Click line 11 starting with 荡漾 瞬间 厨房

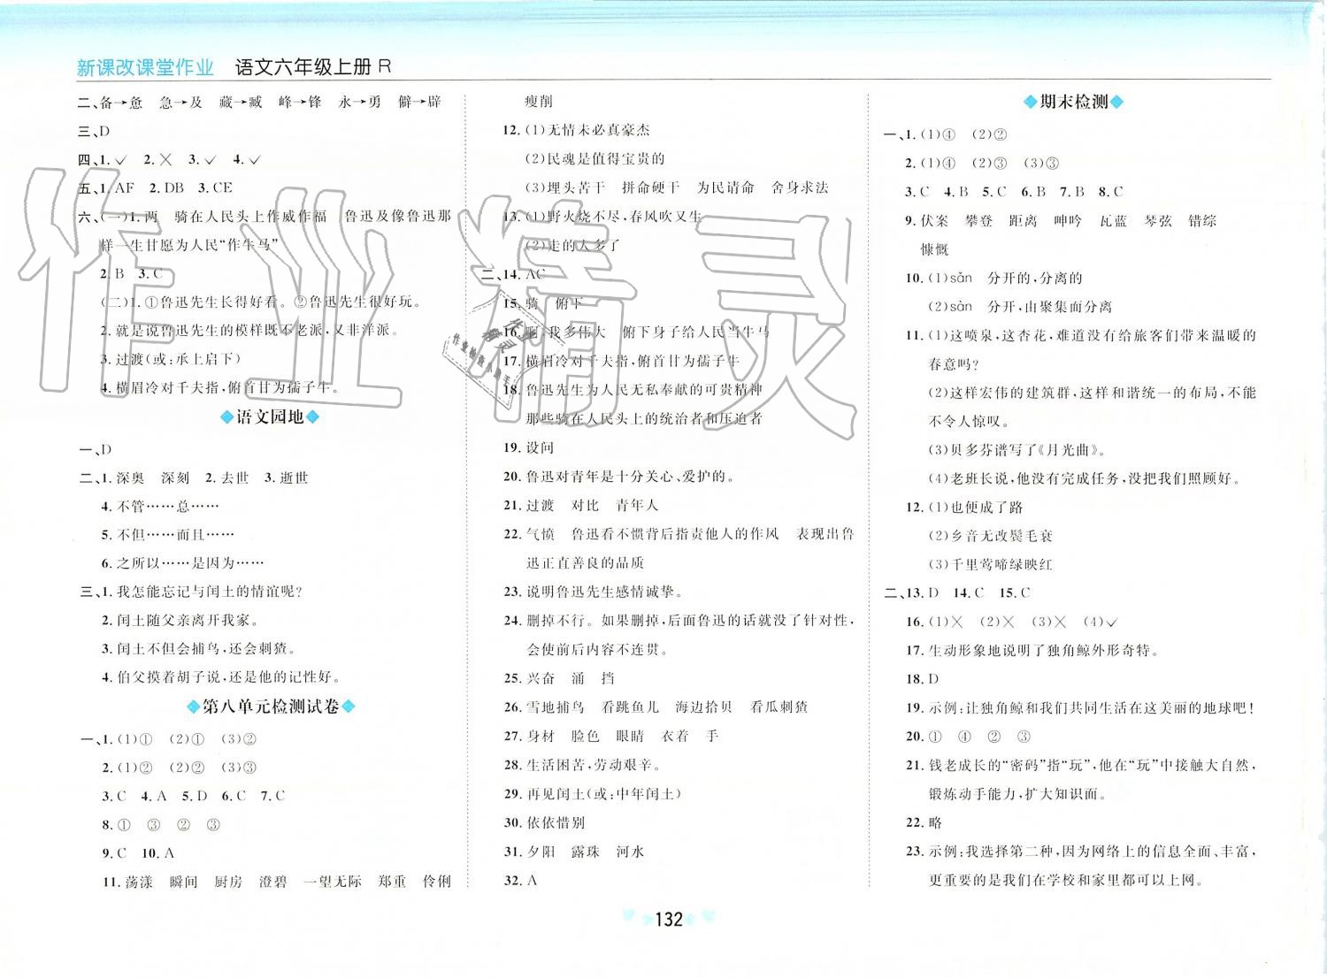(x=276, y=882)
